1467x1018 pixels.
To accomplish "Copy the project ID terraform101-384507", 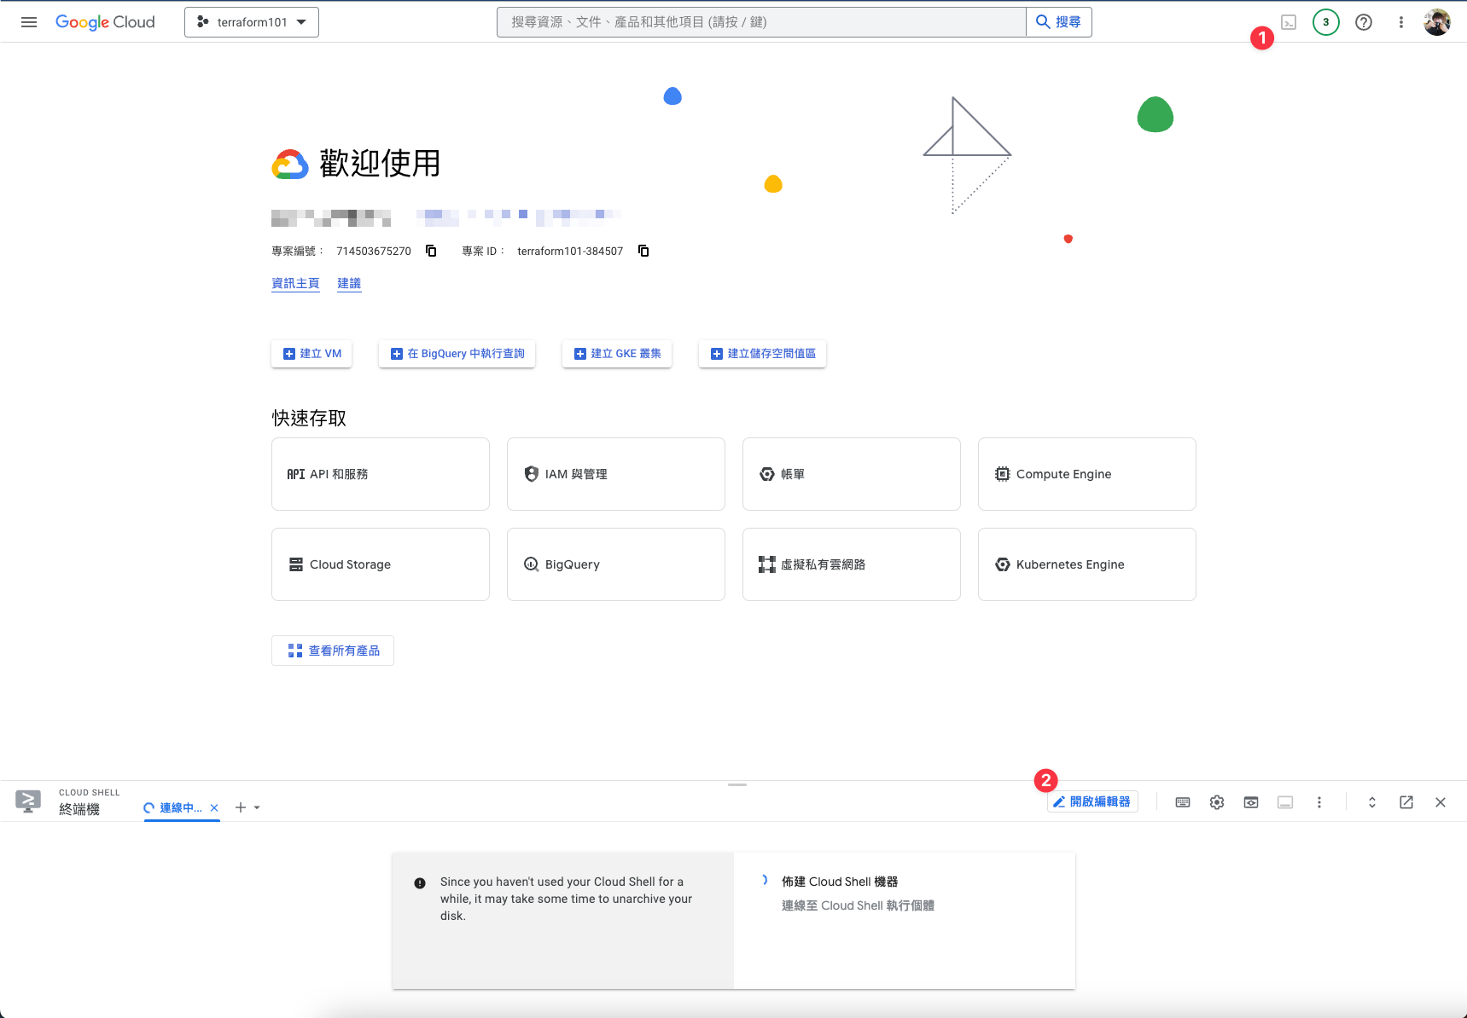I will (x=643, y=251).
